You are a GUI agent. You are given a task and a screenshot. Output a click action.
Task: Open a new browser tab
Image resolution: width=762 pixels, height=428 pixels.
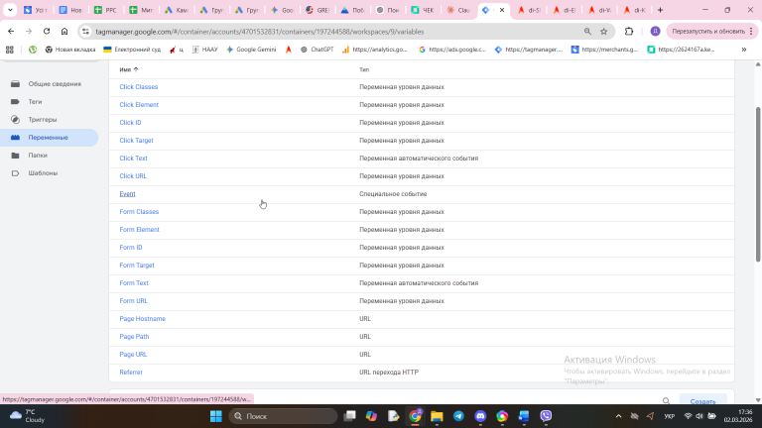660,10
